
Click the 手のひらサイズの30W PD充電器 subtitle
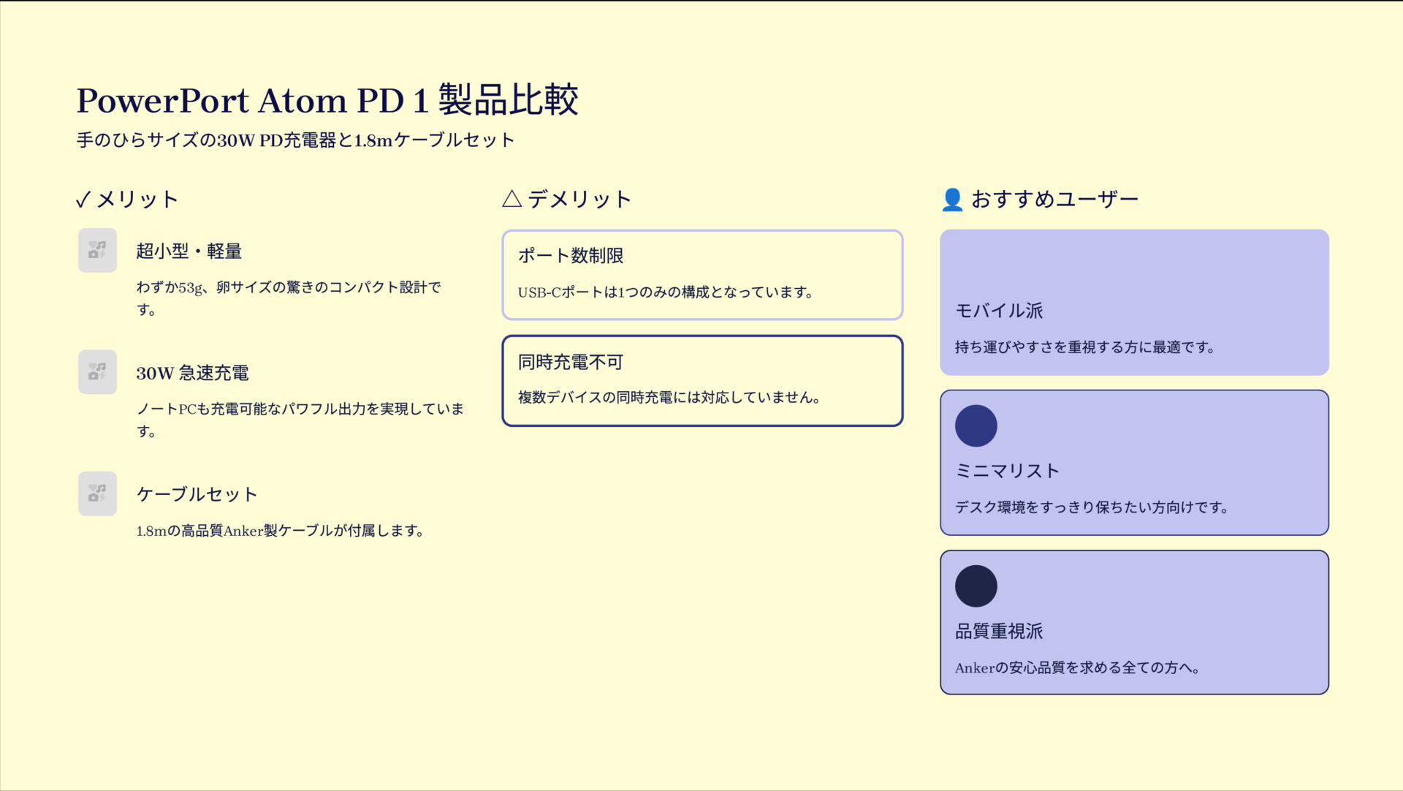tap(295, 139)
